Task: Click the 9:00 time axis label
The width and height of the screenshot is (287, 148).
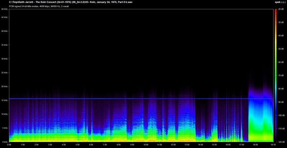Action: tap(132, 144)
